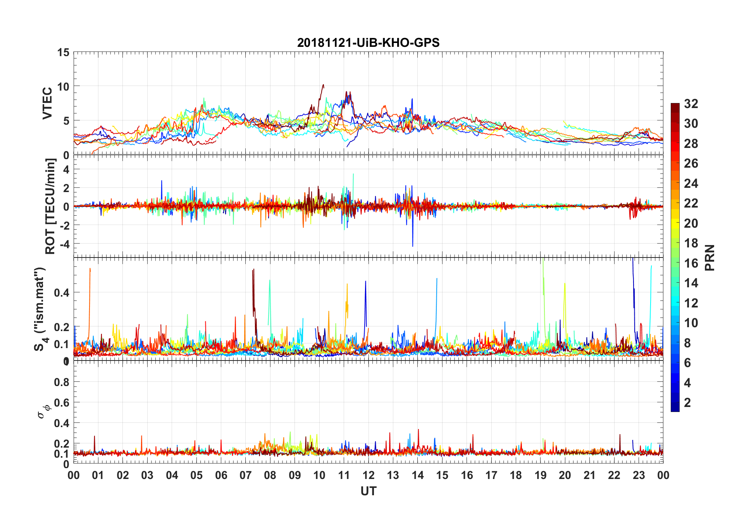Screen dimensions: 737x515
Task: Click x-axis tick label 23
Action: [639, 475]
